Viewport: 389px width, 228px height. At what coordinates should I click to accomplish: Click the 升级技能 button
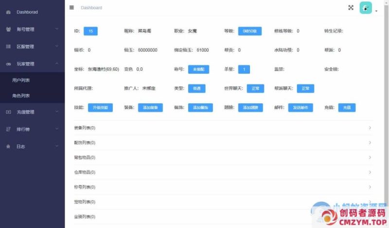pyautogui.click(x=100, y=107)
